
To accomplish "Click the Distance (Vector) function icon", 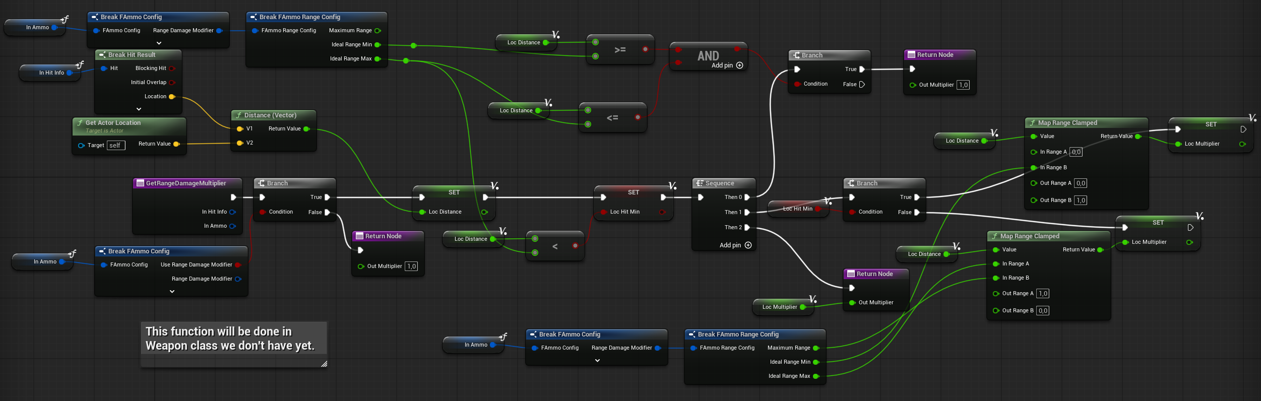I will pos(238,115).
